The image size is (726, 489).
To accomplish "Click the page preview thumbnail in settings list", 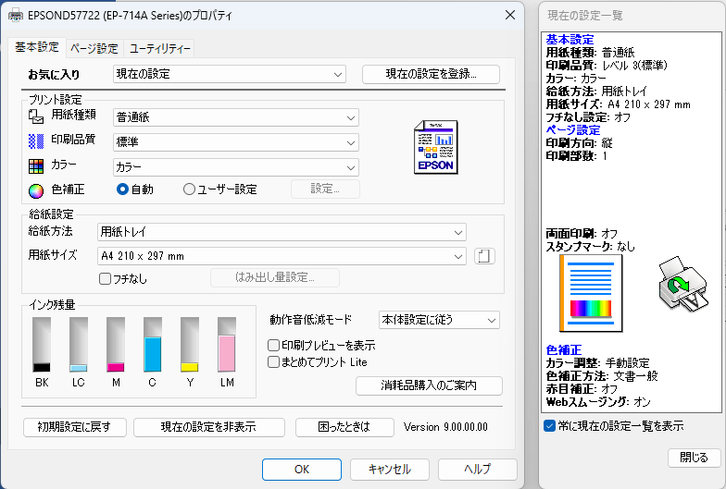I will point(591,295).
